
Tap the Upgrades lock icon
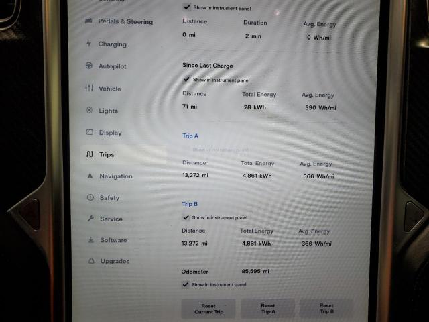[x=91, y=261]
